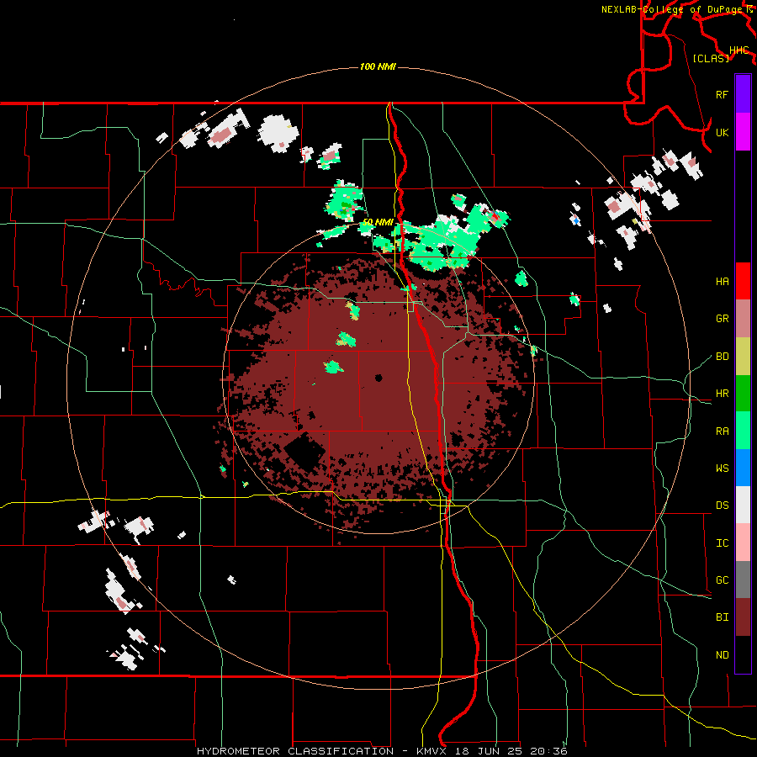Image resolution: width=757 pixels, height=757 pixels.
Task: Click the GR legend color swatch
Action: pos(743,319)
